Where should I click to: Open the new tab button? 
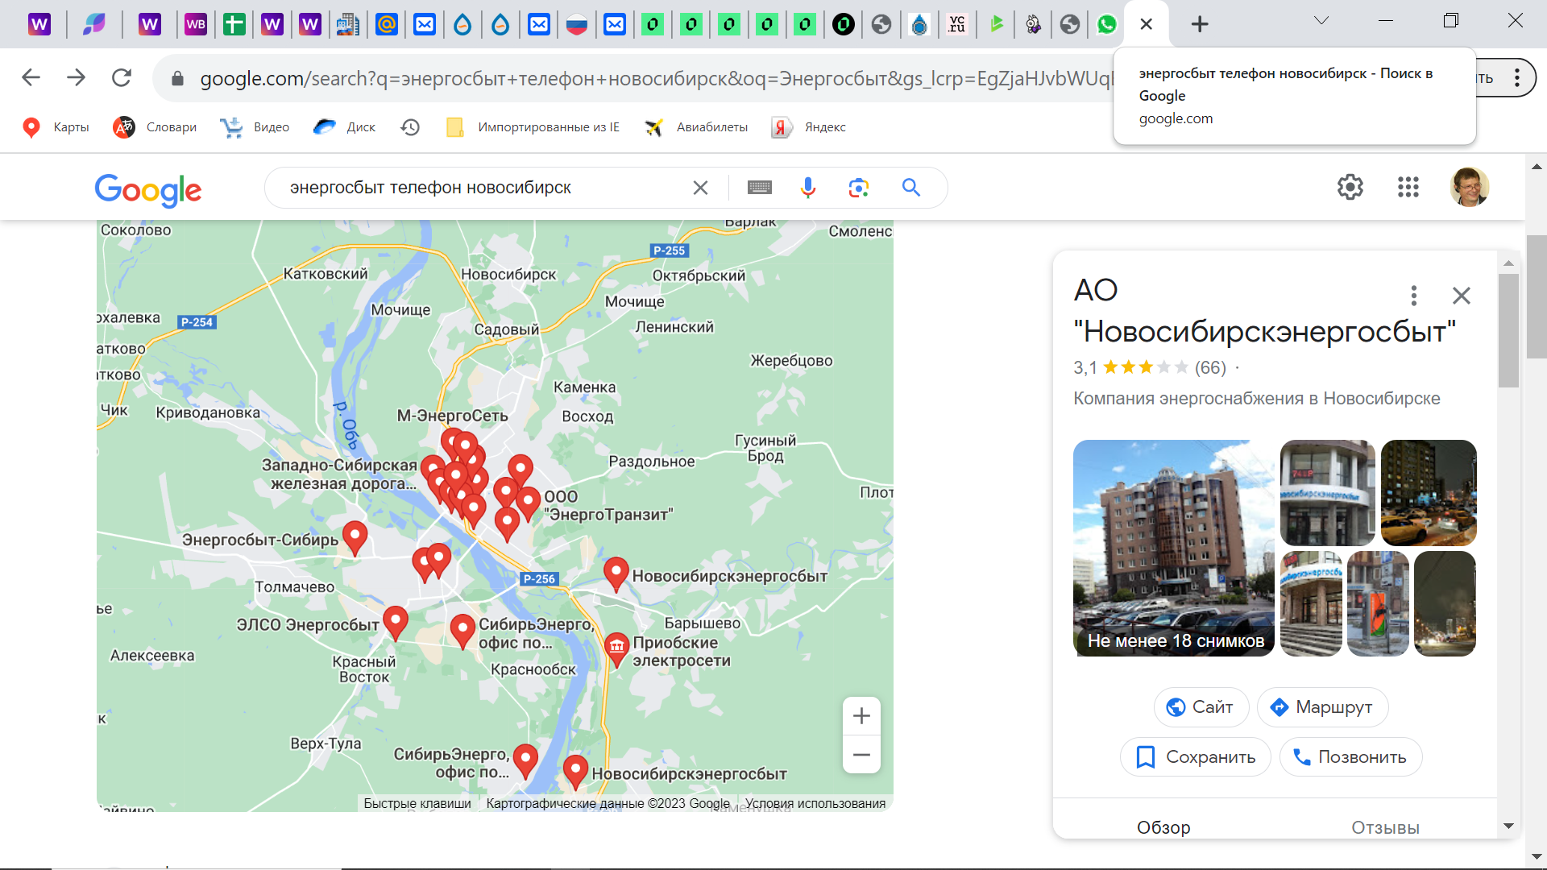point(1200,24)
